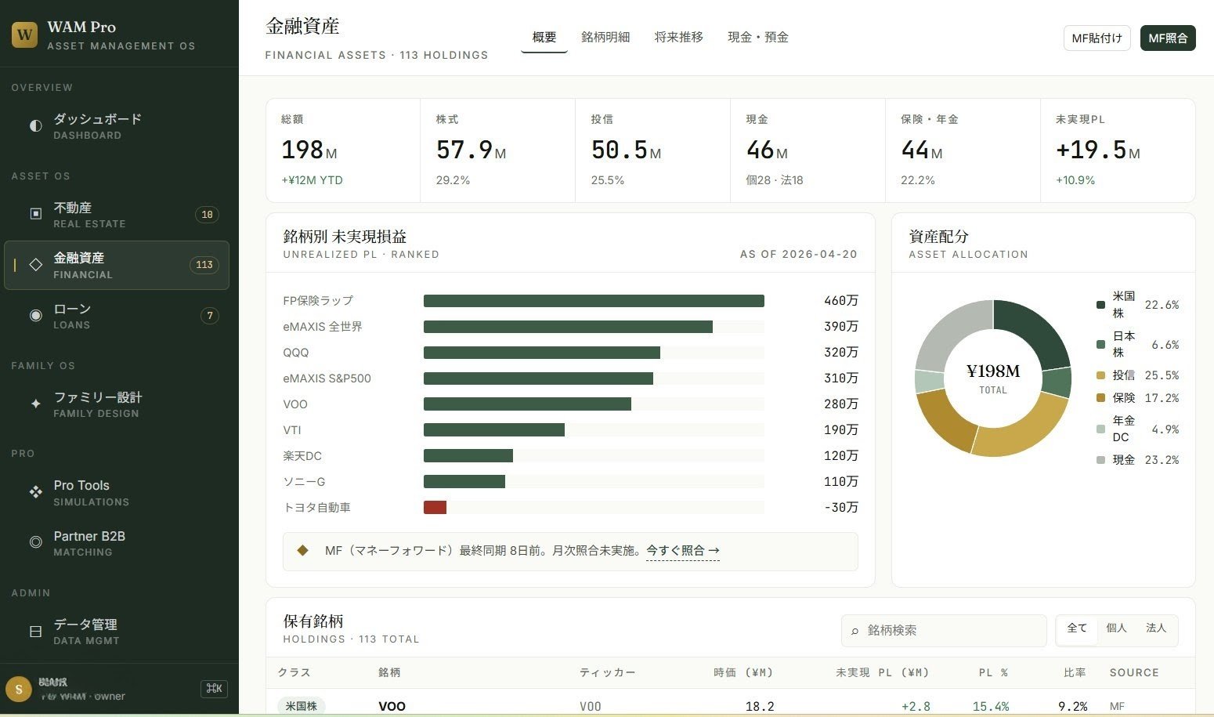Click the 銘柄検索 search field
The height and width of the screenshot is (717, 1214).
[943, 630]
